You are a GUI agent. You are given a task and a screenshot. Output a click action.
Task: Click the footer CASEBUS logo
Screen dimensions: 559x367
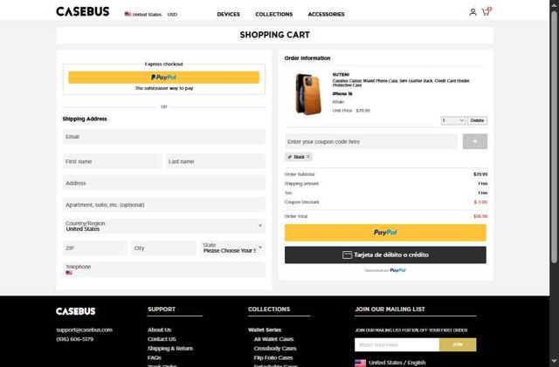click(x=76, y=311)
